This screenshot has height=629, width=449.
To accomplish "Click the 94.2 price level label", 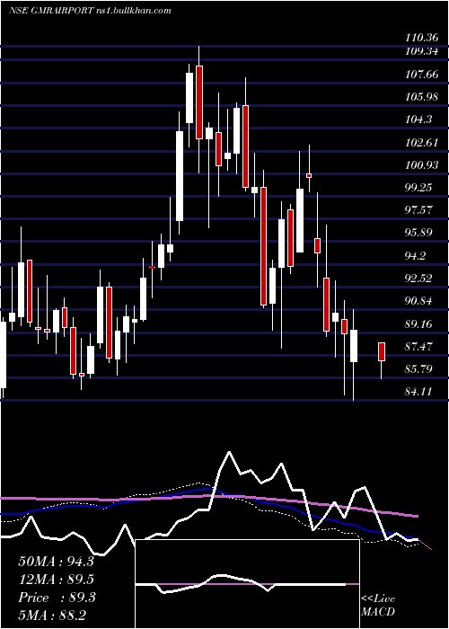I will 416,256.
